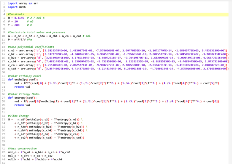Click the highlighted #Constants comment line
The width and height of the screenshot is (232, 164).
pos(16,14)
